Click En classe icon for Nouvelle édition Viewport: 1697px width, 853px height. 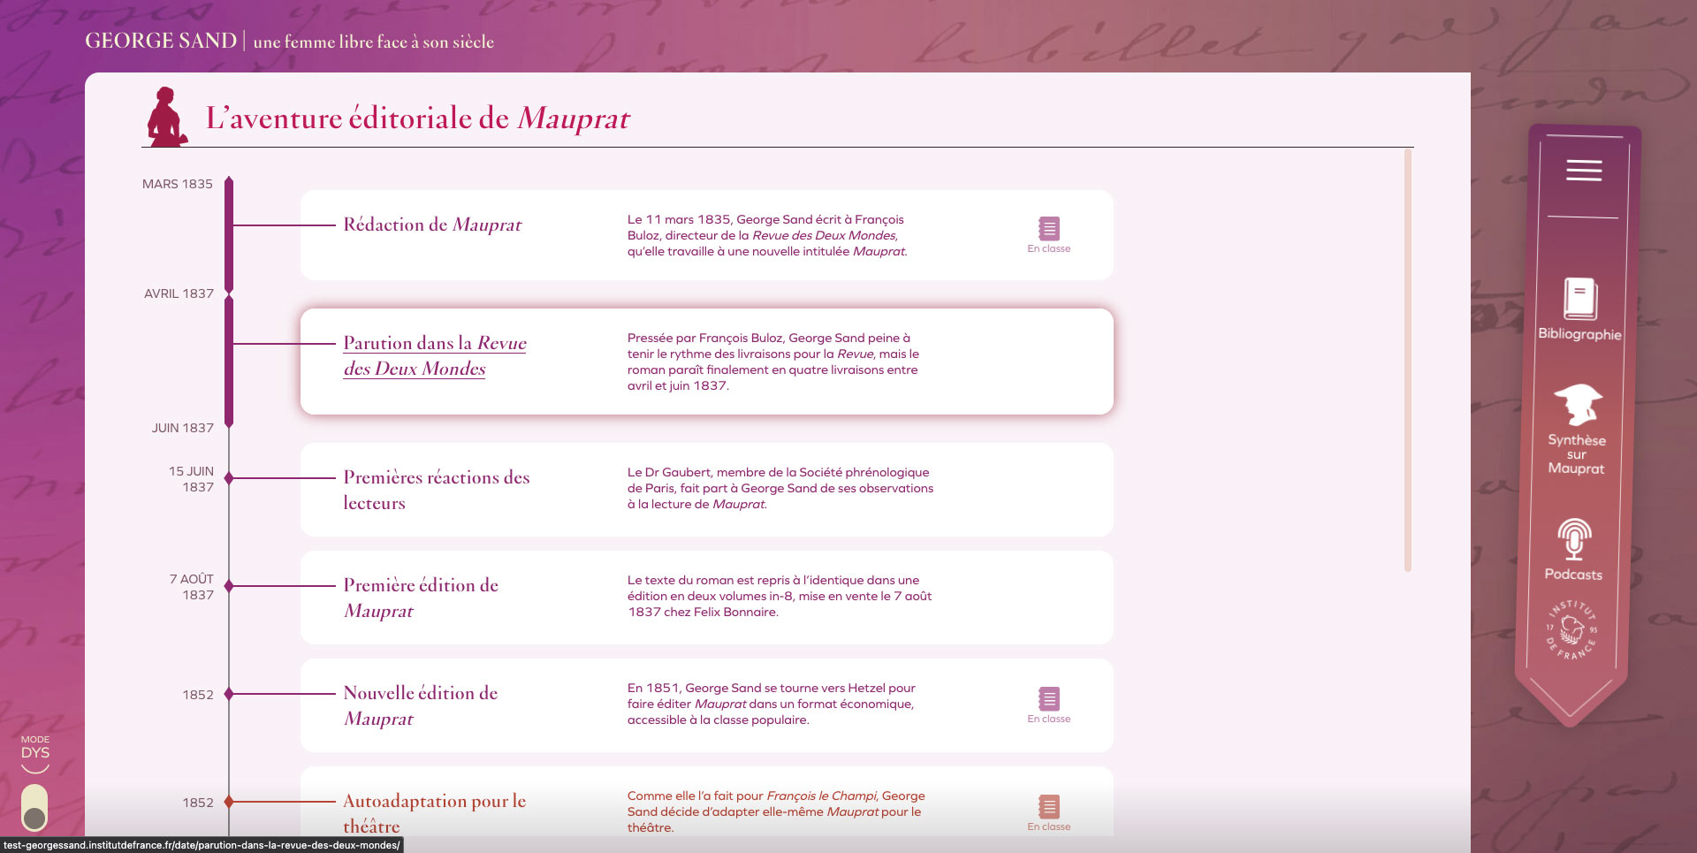pyautogui.click(x=1048, y=699)
